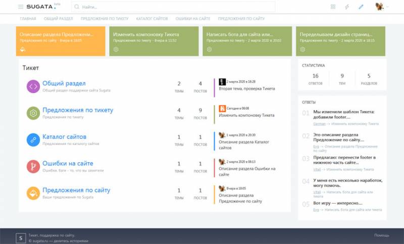Click the 16 ОТВЕТОВ statistic
The image size is (404, 244).
pos(315,79)
